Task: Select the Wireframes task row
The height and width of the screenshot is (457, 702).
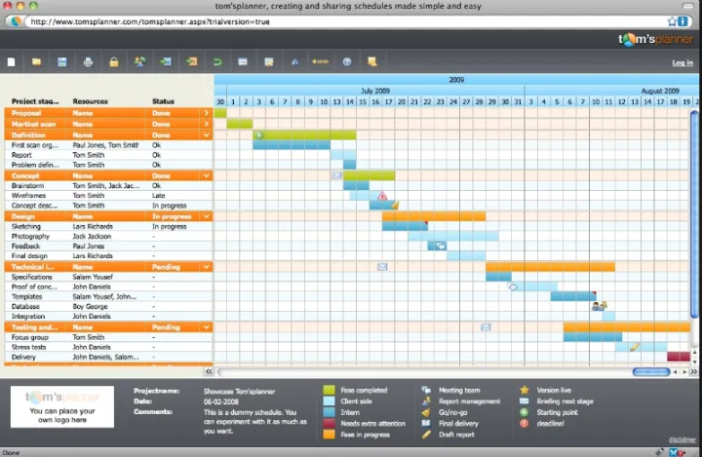Action: 28,195
